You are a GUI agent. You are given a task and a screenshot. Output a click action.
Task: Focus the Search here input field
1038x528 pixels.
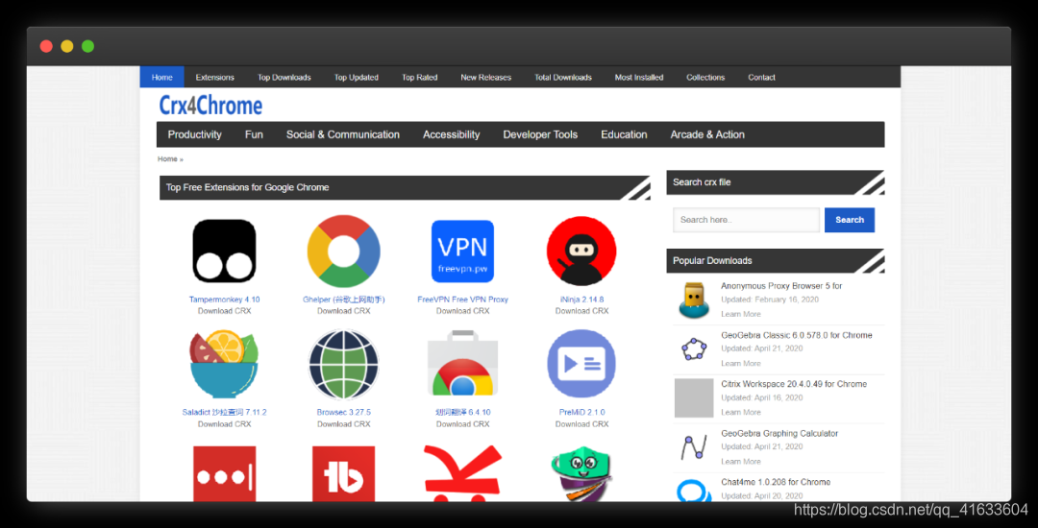pyautogui.click(x=746, y=220)
